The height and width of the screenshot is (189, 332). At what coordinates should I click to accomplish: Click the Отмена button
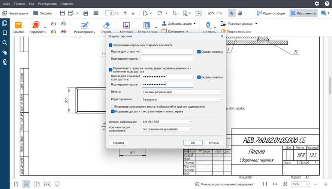214,143
